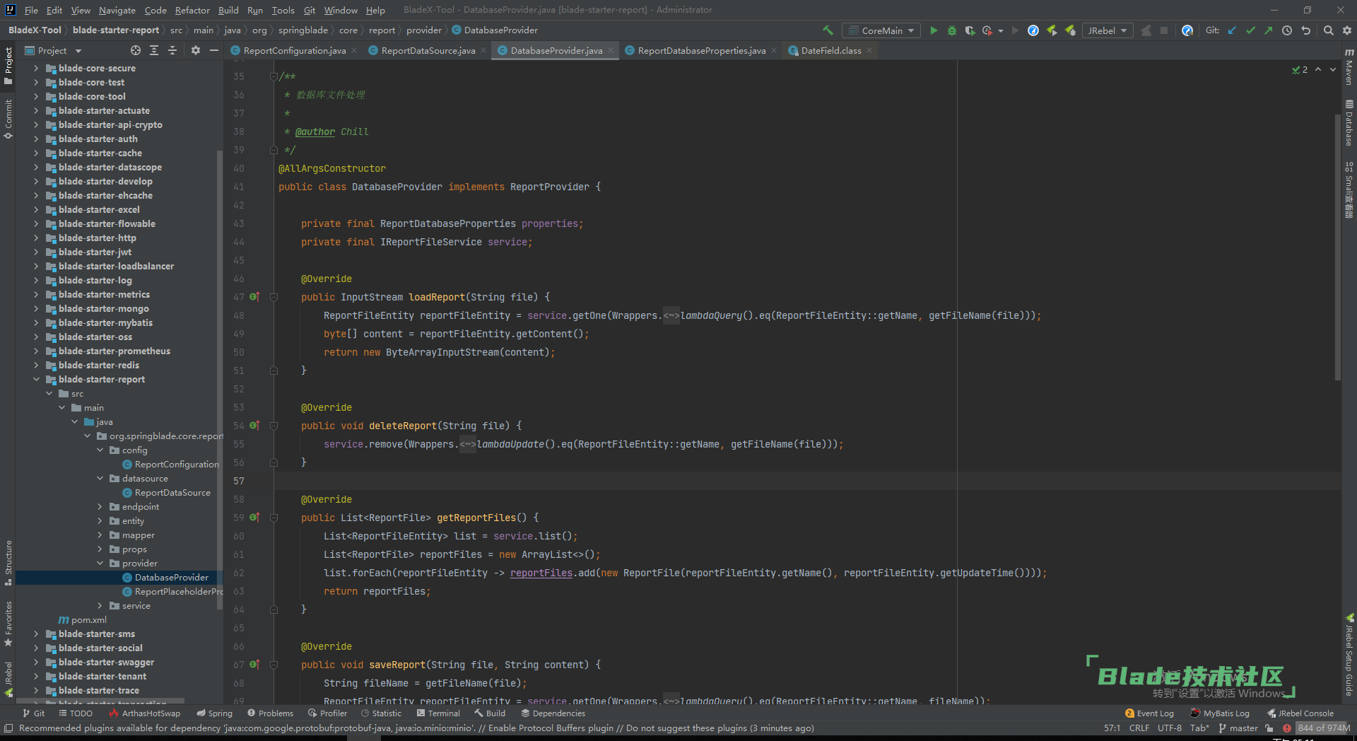Open the Project view mode dropdown
1357x741 pixels.
54,50
